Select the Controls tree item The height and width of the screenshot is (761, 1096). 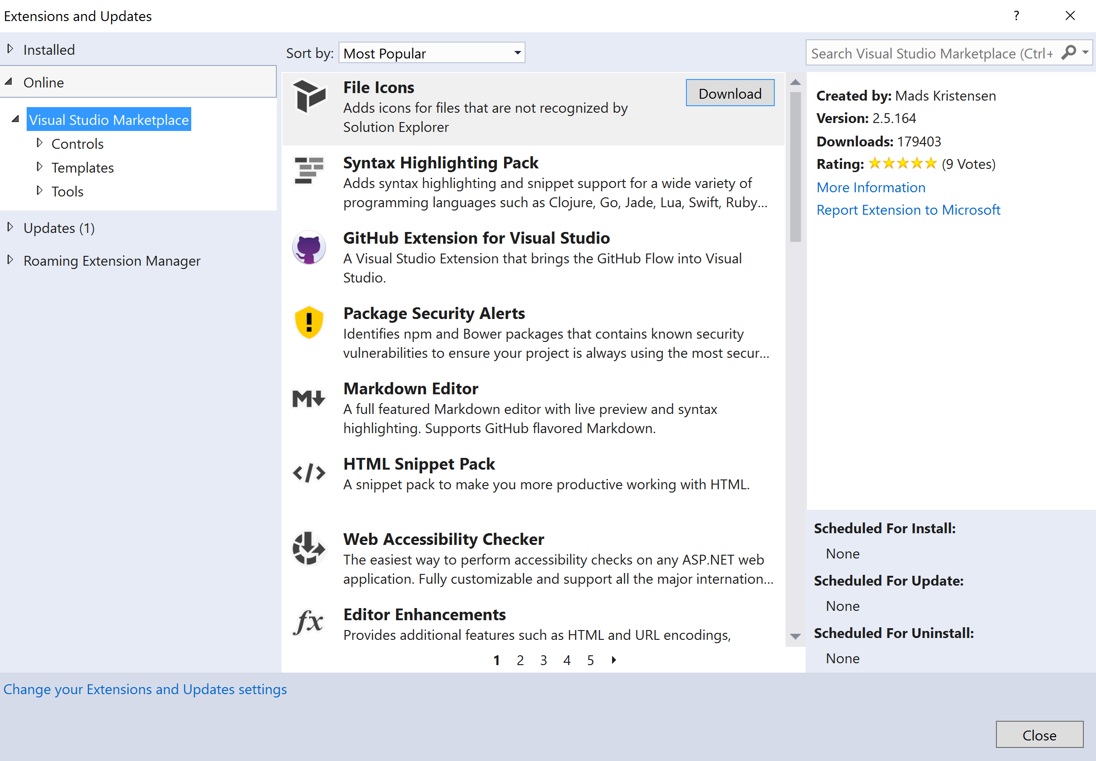click(x=77, y=144)
